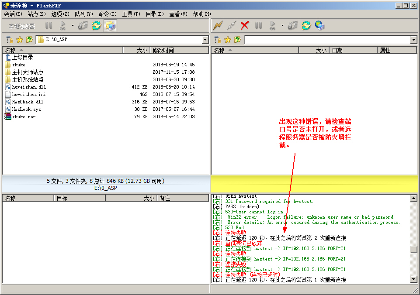The width and height of the screenshot is (420, 295).
Task: Open the 工具(T) menu
Action: 131,14
